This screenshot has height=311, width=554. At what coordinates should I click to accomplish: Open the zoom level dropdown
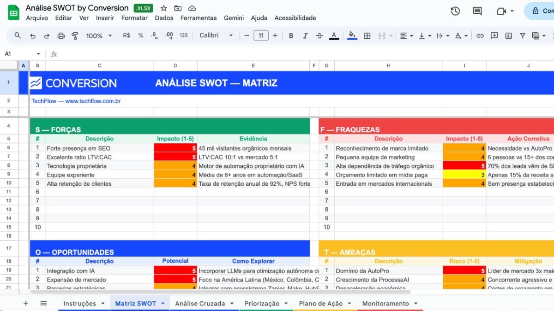98,35
